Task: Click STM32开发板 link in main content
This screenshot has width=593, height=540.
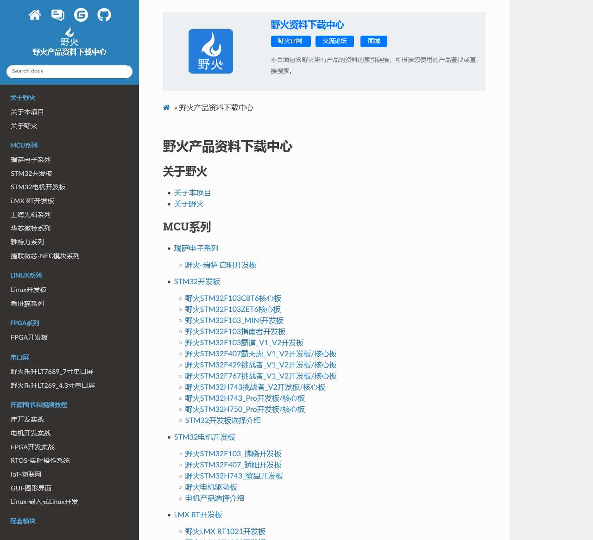Action: tap(197, 282)
